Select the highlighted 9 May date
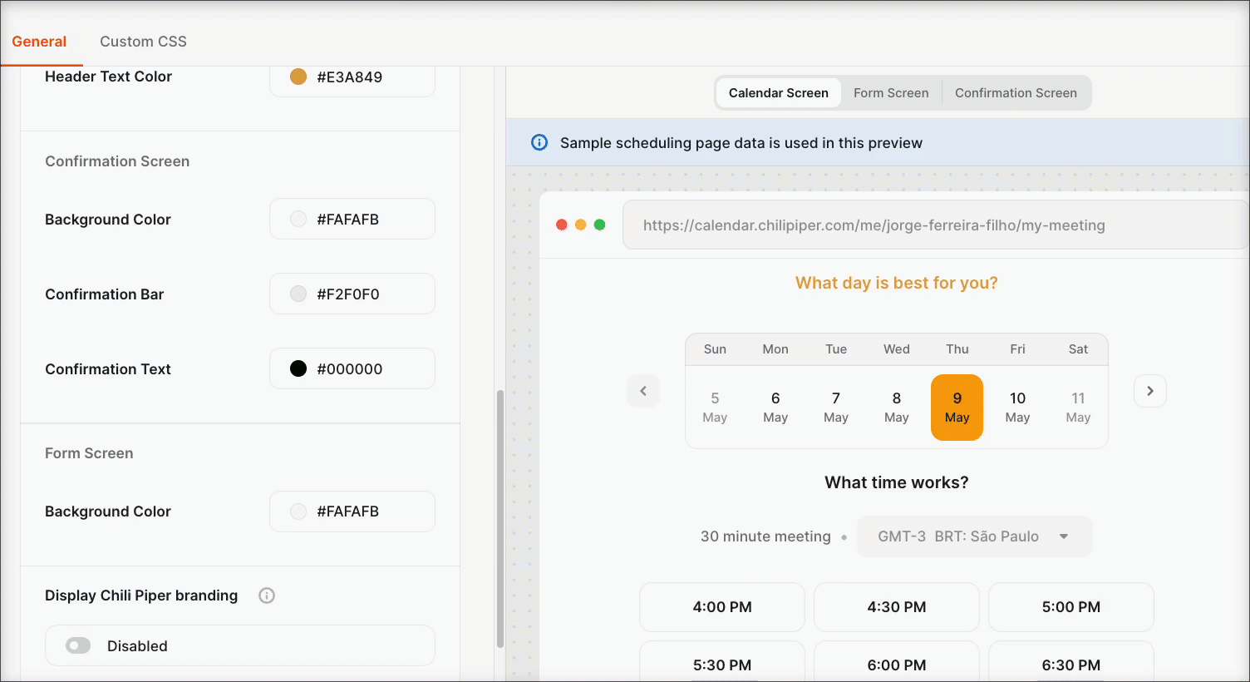Image resolution: width=1250 pixels, height=682 pixels. tap(957, 408)
